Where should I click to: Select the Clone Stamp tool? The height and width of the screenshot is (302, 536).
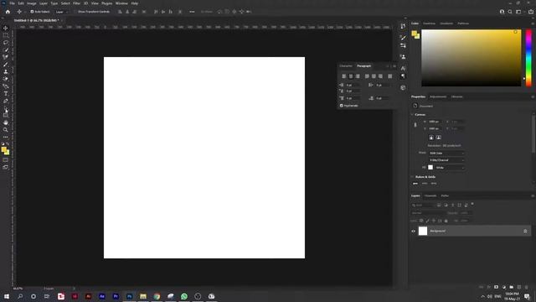tap(6, 71)
